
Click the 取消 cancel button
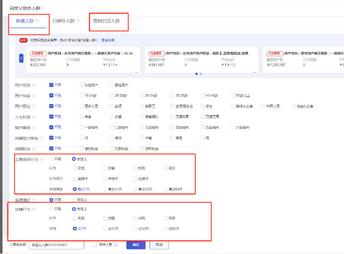159,245
